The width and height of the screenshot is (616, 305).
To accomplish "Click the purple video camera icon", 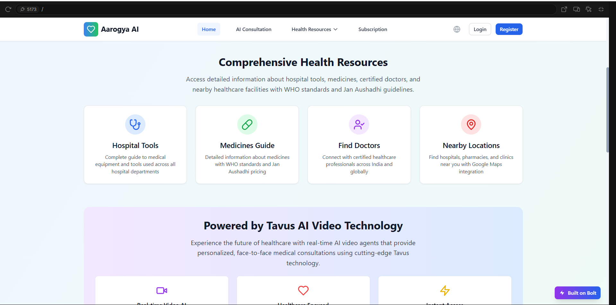I will (162, 291).
